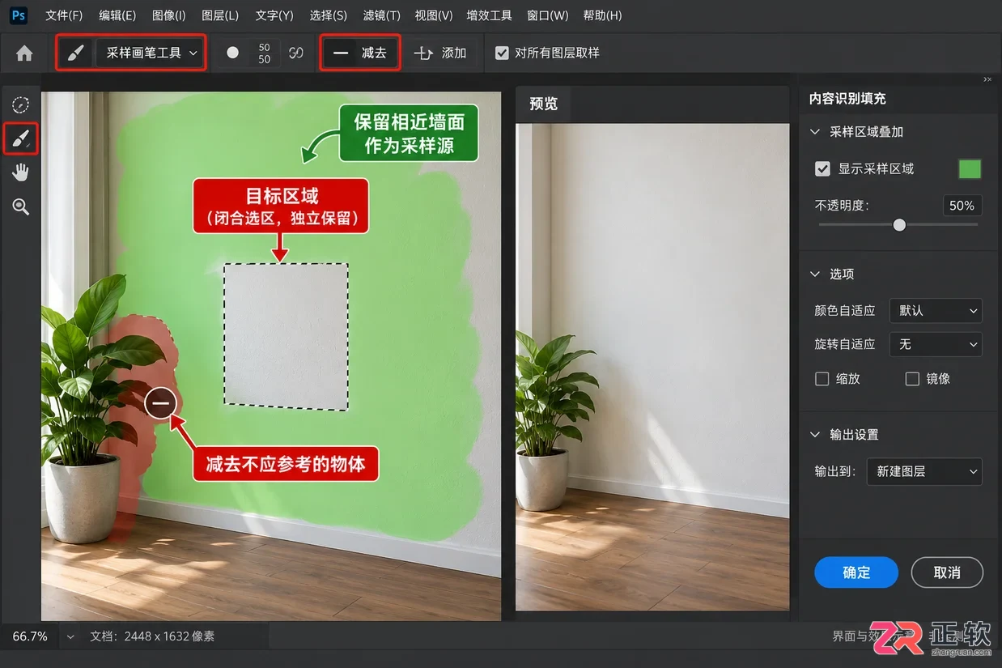
Task: Select the Hand tool
Action: point(21,172)
